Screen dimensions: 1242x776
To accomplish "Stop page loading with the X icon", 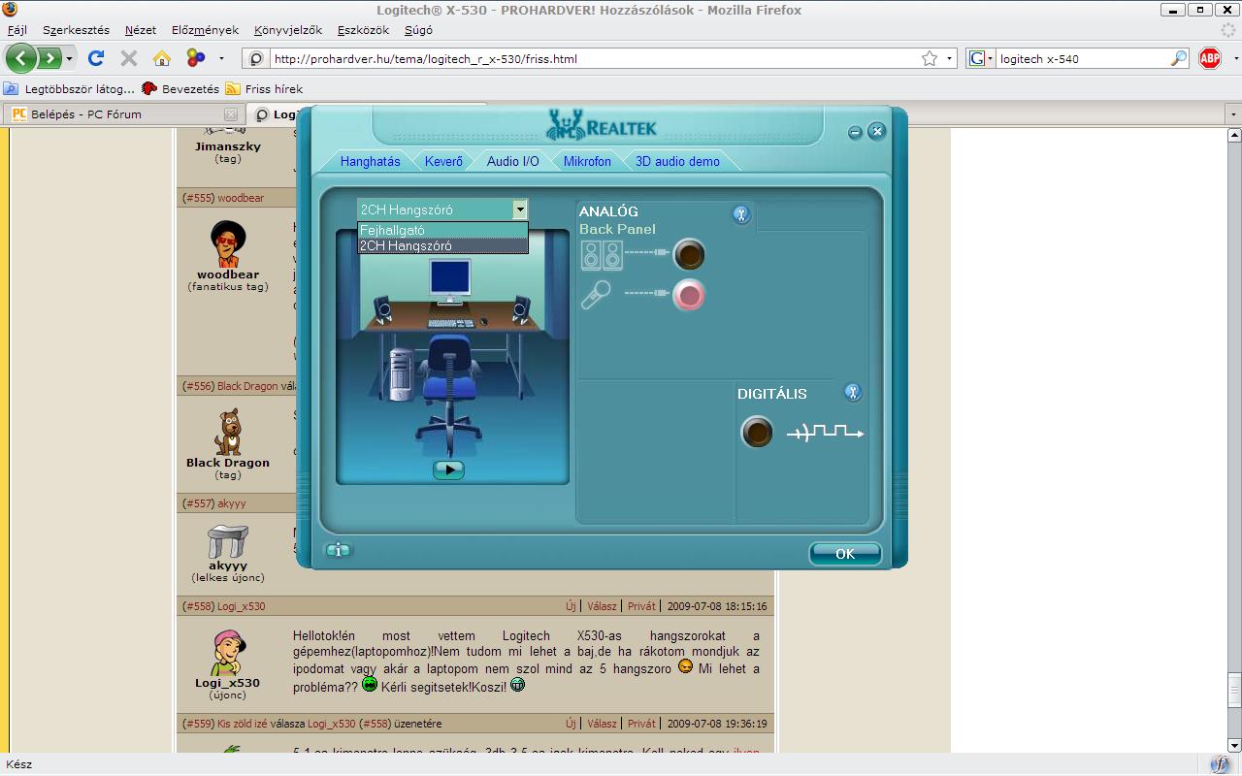I will tap(128, 58).
